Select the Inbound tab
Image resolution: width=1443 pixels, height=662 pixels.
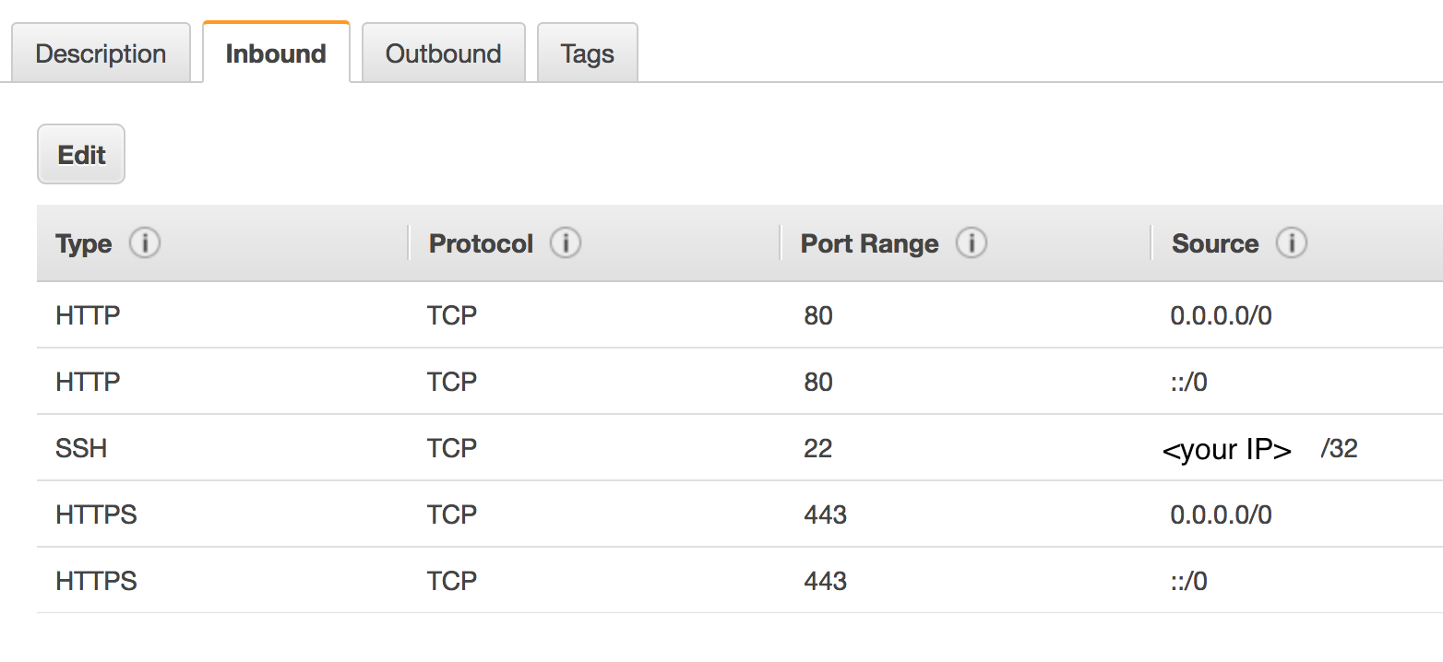click(x=276, y=53)
